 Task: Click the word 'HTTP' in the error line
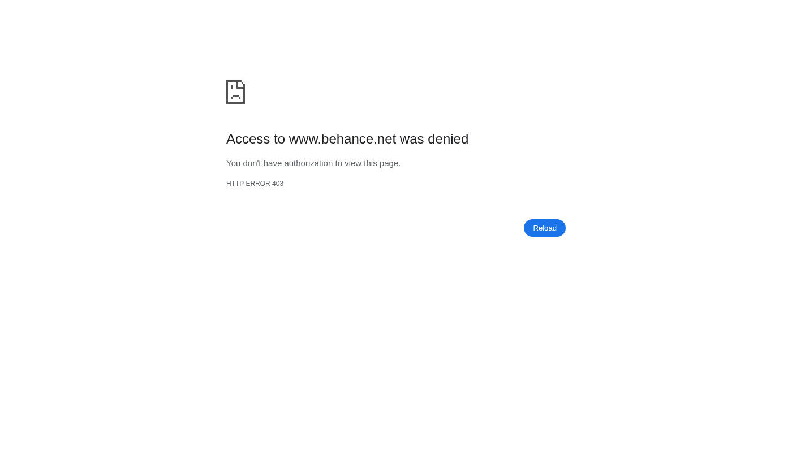pos(235,184)
